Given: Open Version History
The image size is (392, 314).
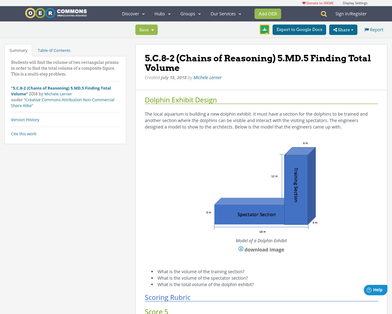Looking at the screenshot, I should 25,119.
